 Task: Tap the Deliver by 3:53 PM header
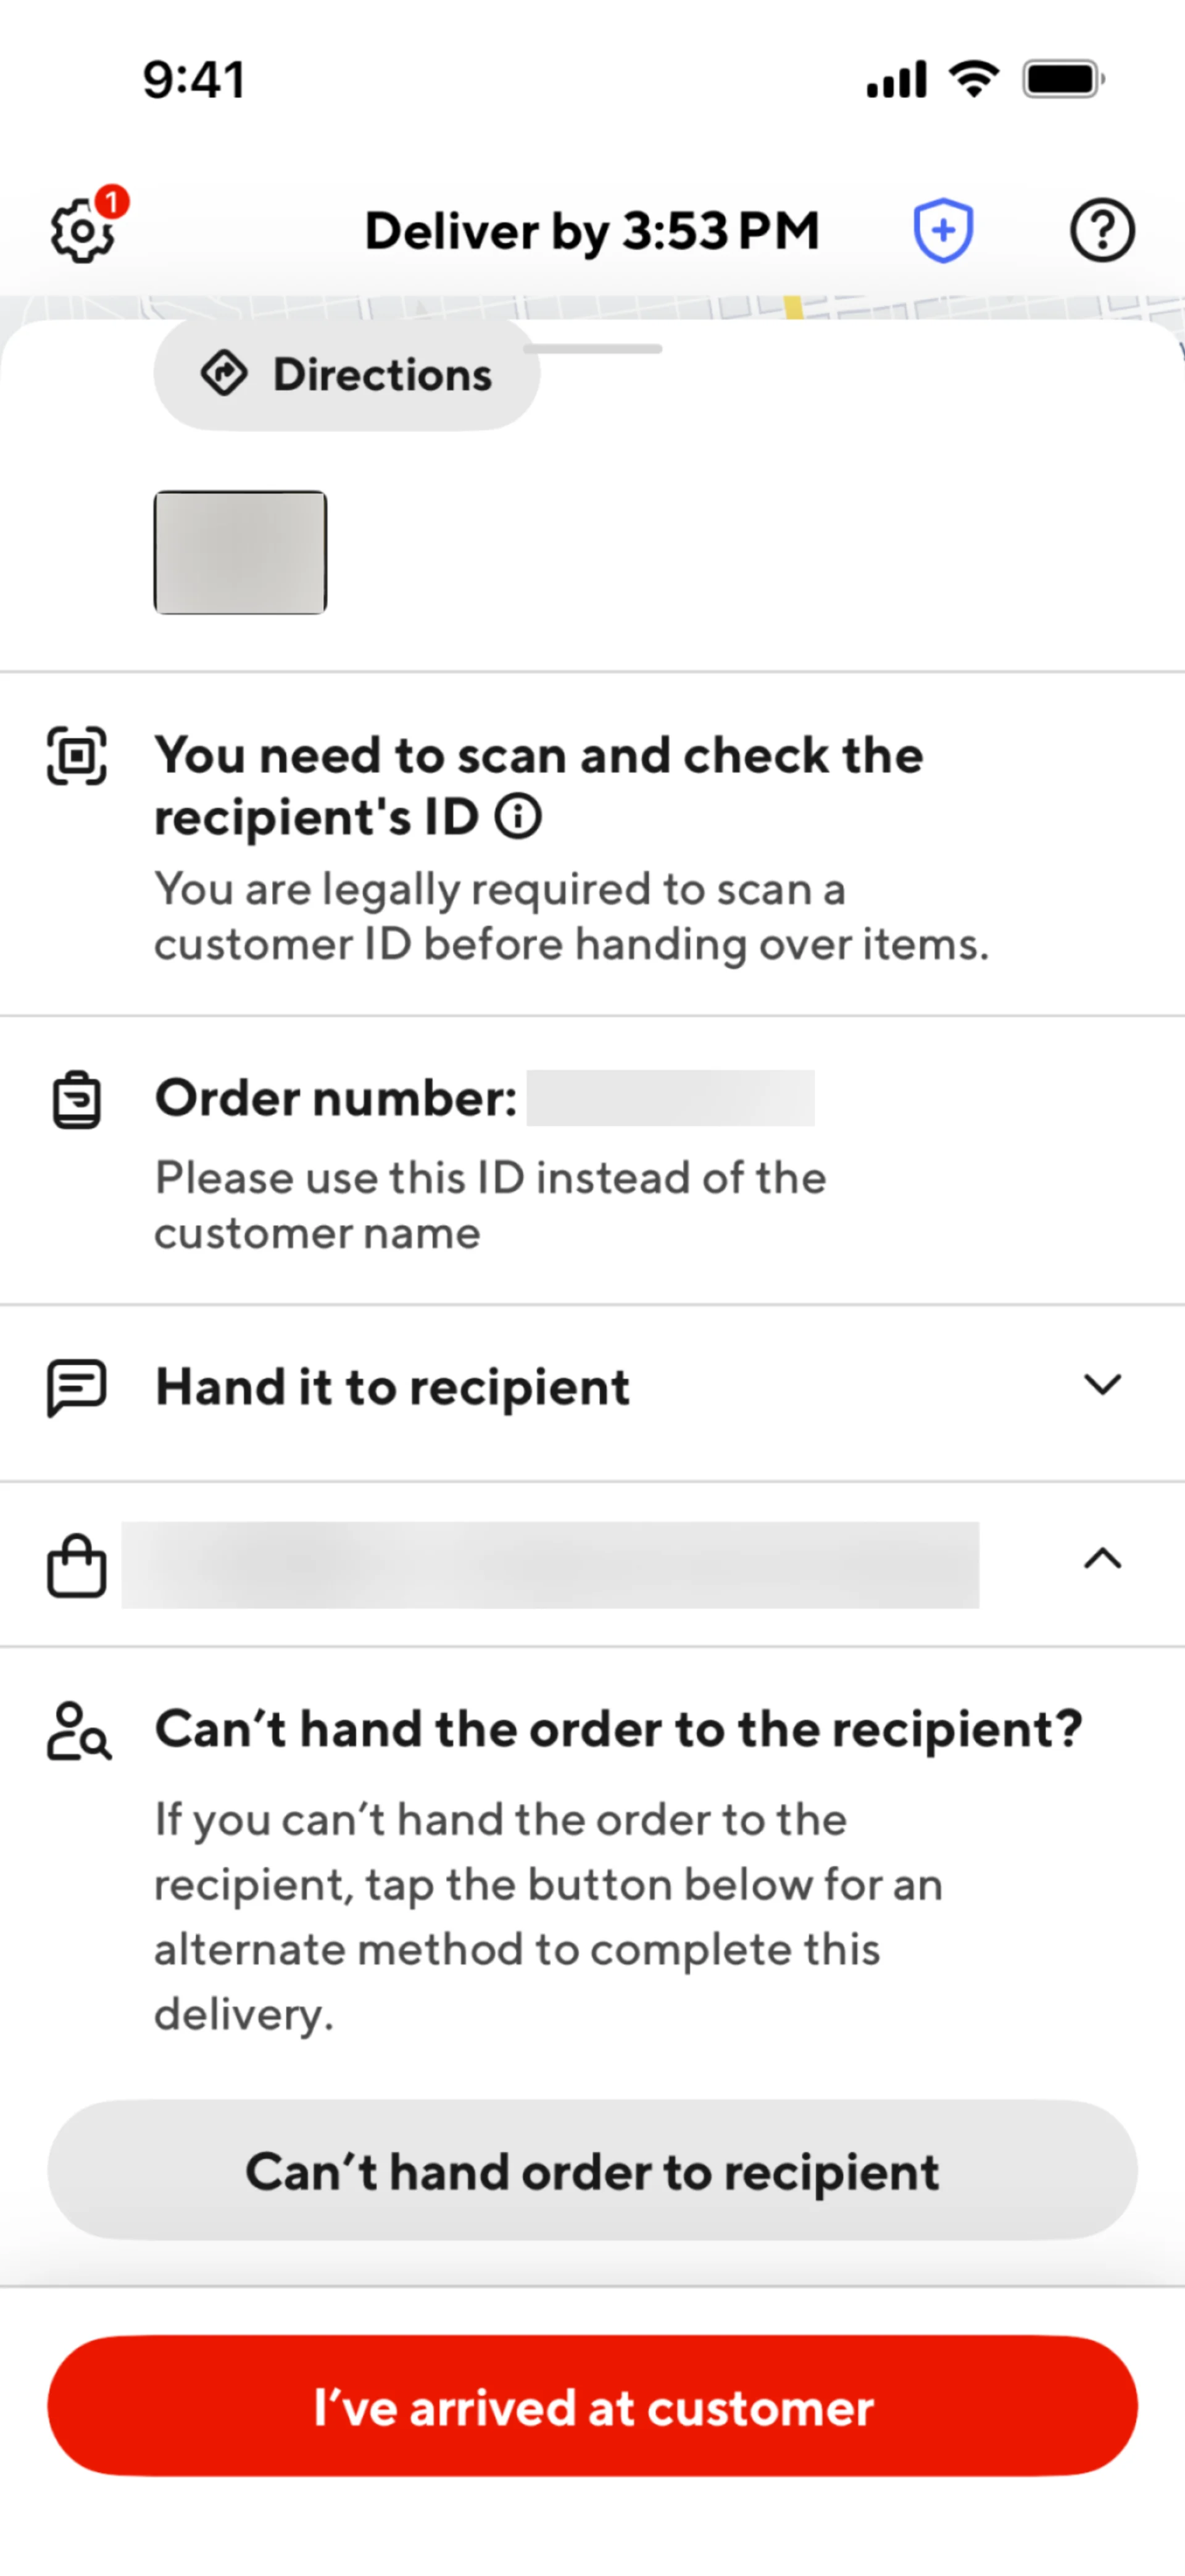pyautogui.click(x=592, y=231)
